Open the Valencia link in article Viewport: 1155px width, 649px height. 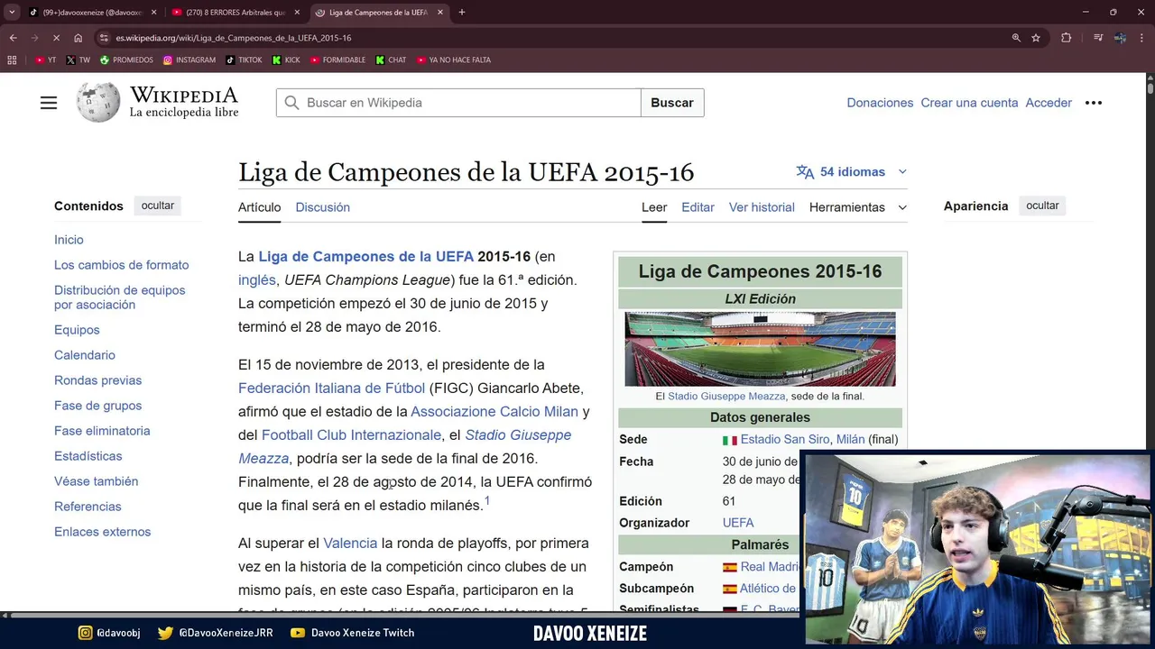pos(350,543)
